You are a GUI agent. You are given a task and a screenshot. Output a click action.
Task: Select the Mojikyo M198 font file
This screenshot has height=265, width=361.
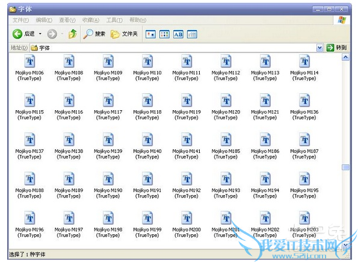[108, 225]
